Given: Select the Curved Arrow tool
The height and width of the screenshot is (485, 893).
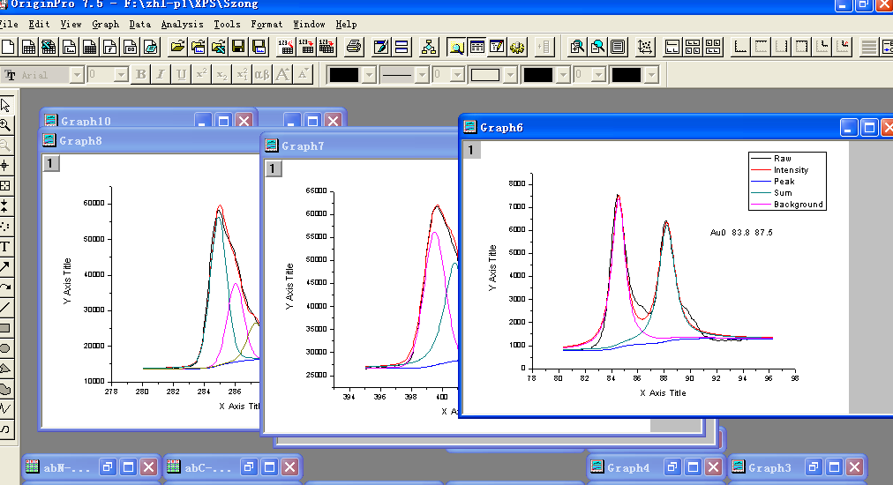Looking at the screenshot, I should click(x=5, y=287).
